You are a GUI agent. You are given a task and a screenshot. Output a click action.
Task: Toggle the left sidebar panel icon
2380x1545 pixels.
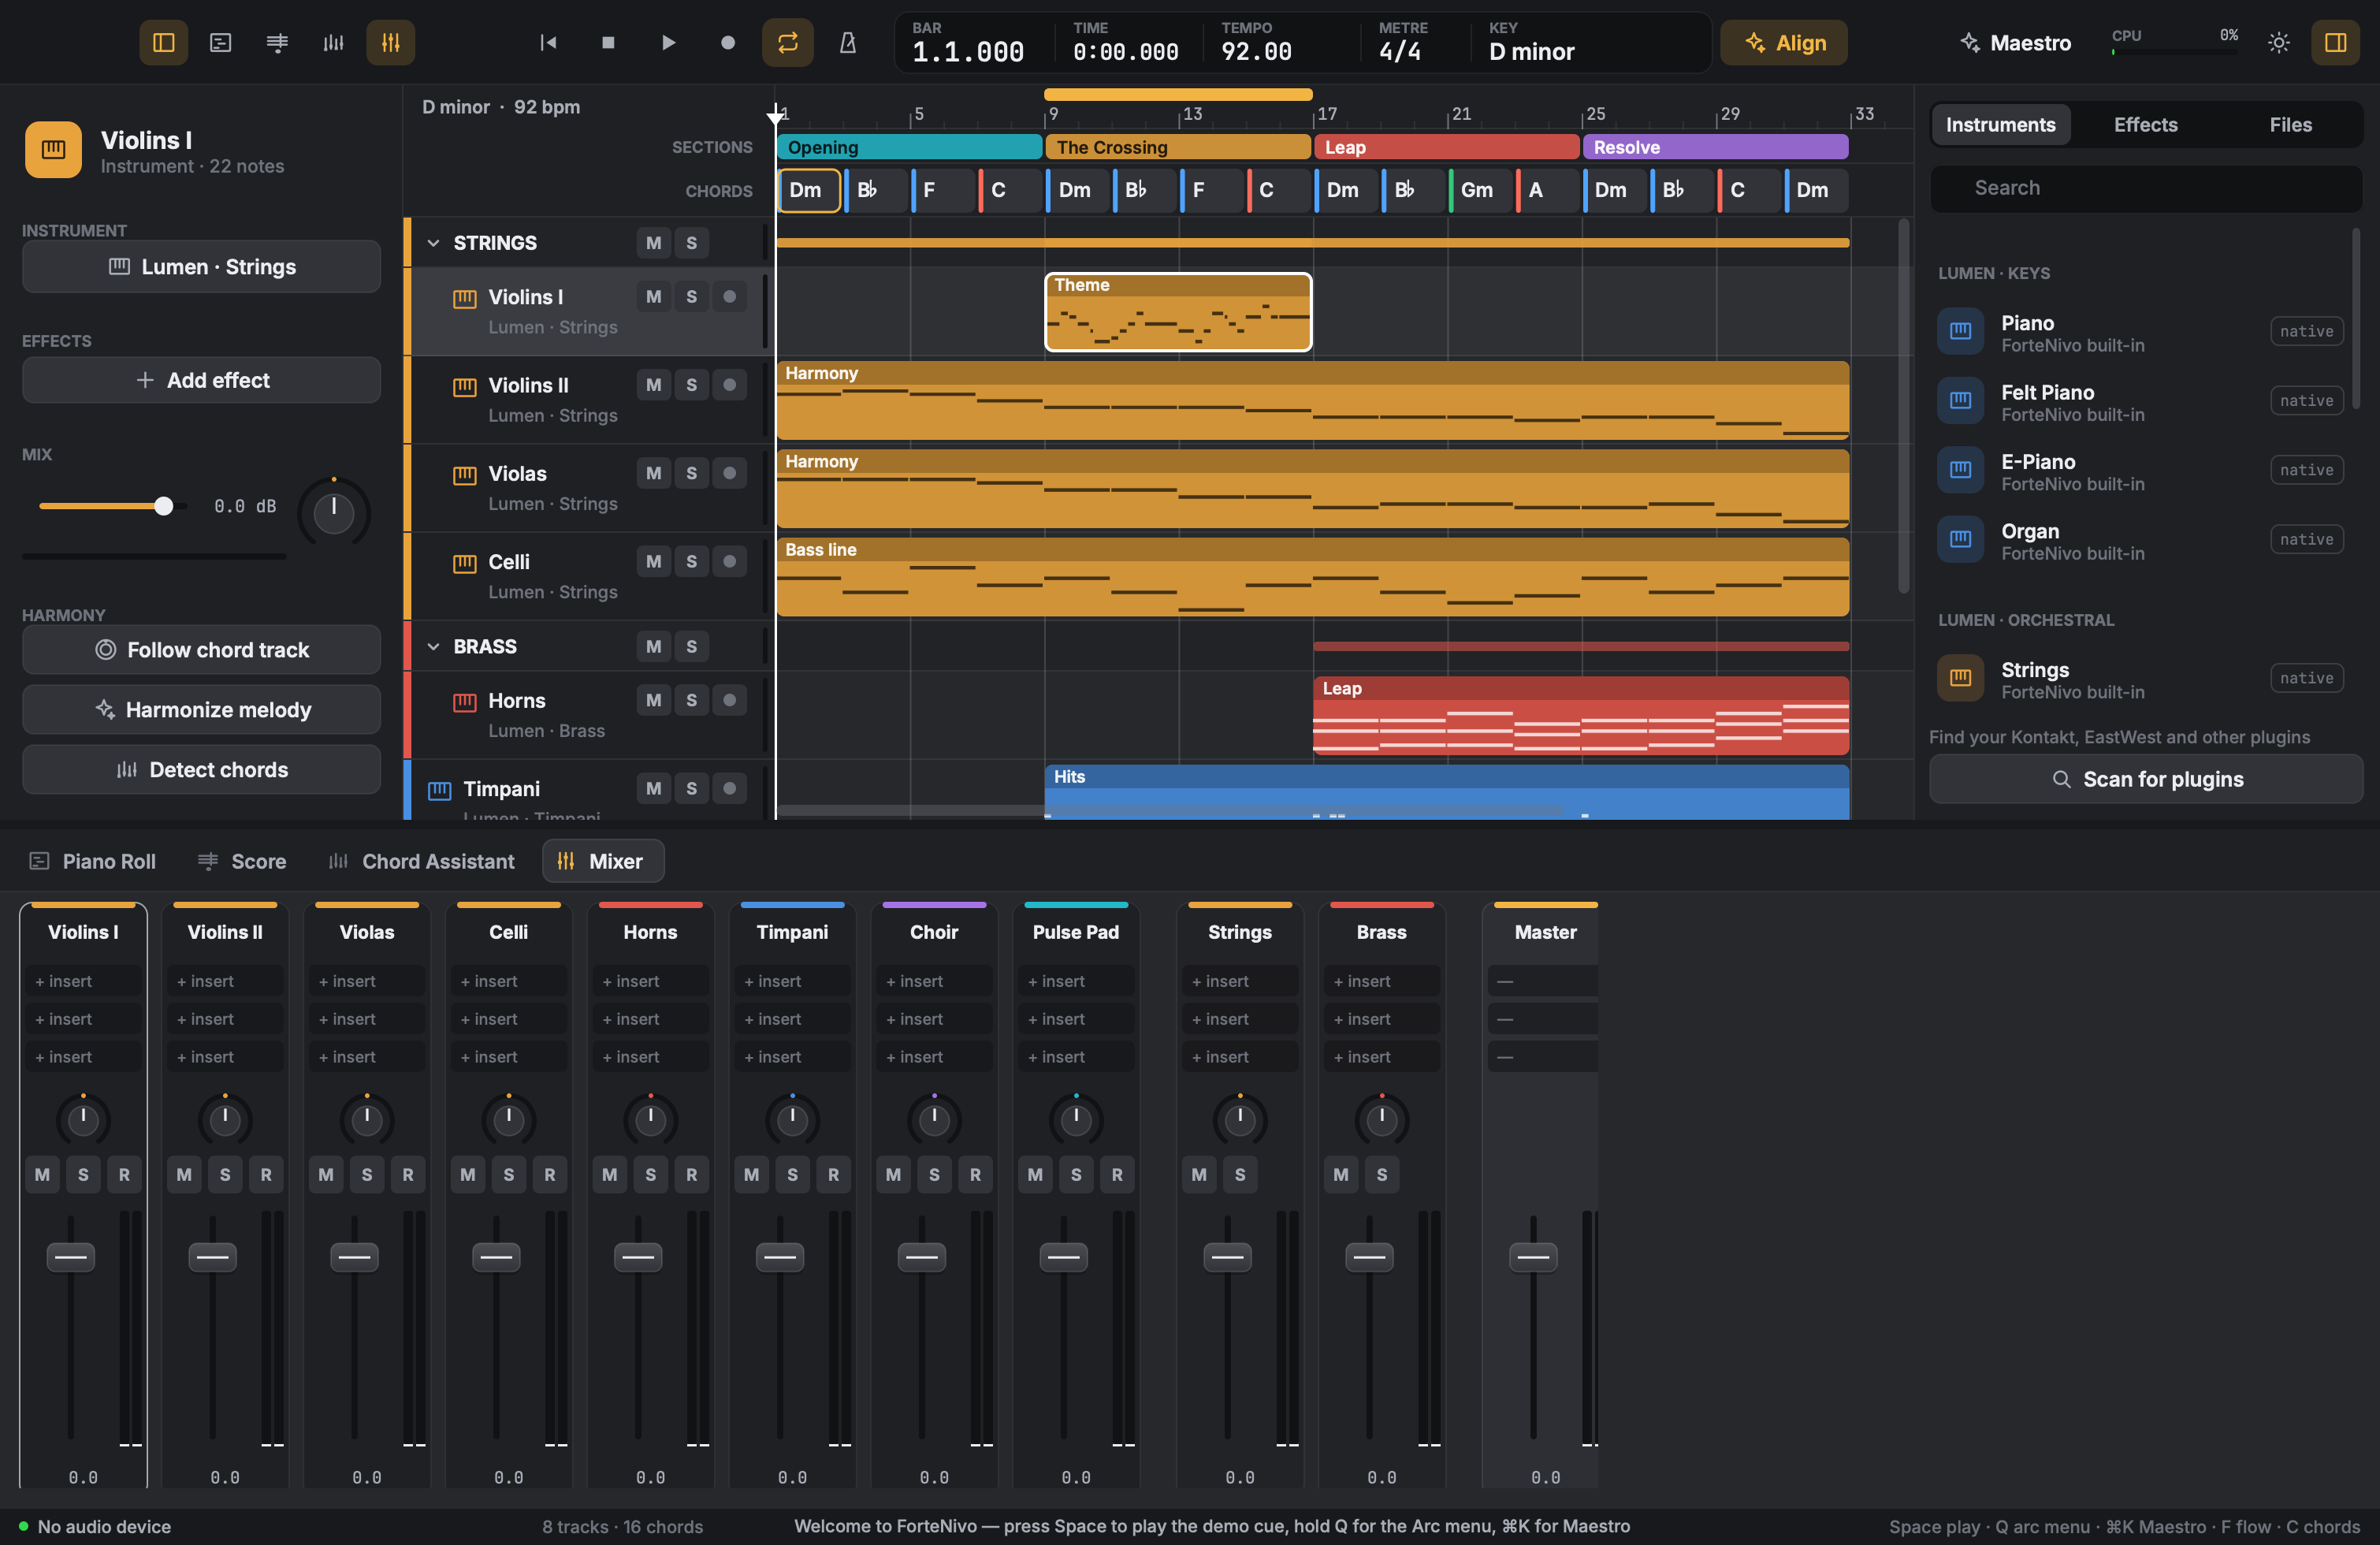(x=164, y=42)
